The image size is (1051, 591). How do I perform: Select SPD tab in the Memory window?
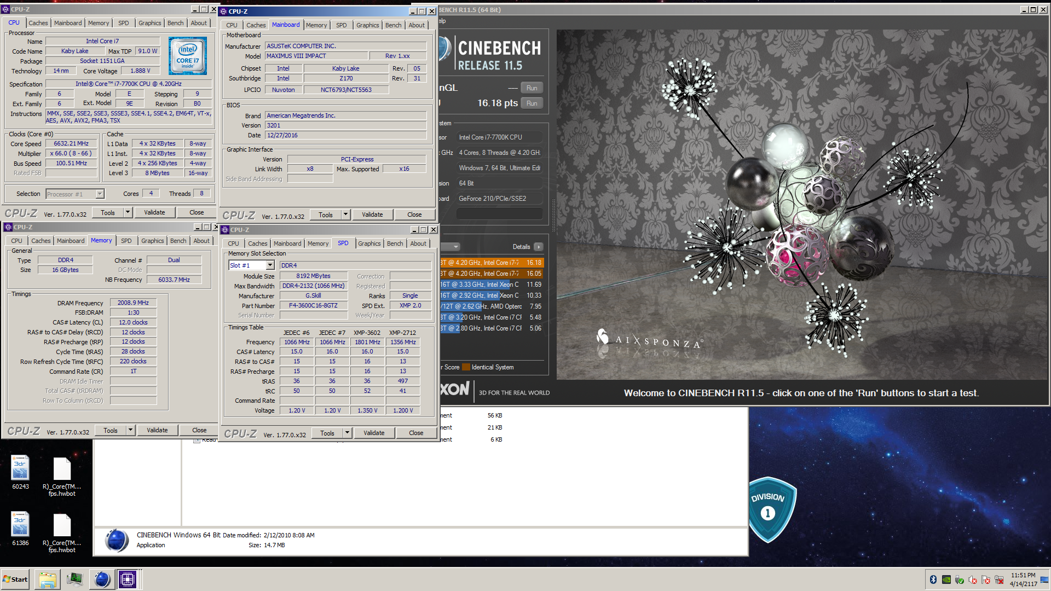tap(126, 241)
